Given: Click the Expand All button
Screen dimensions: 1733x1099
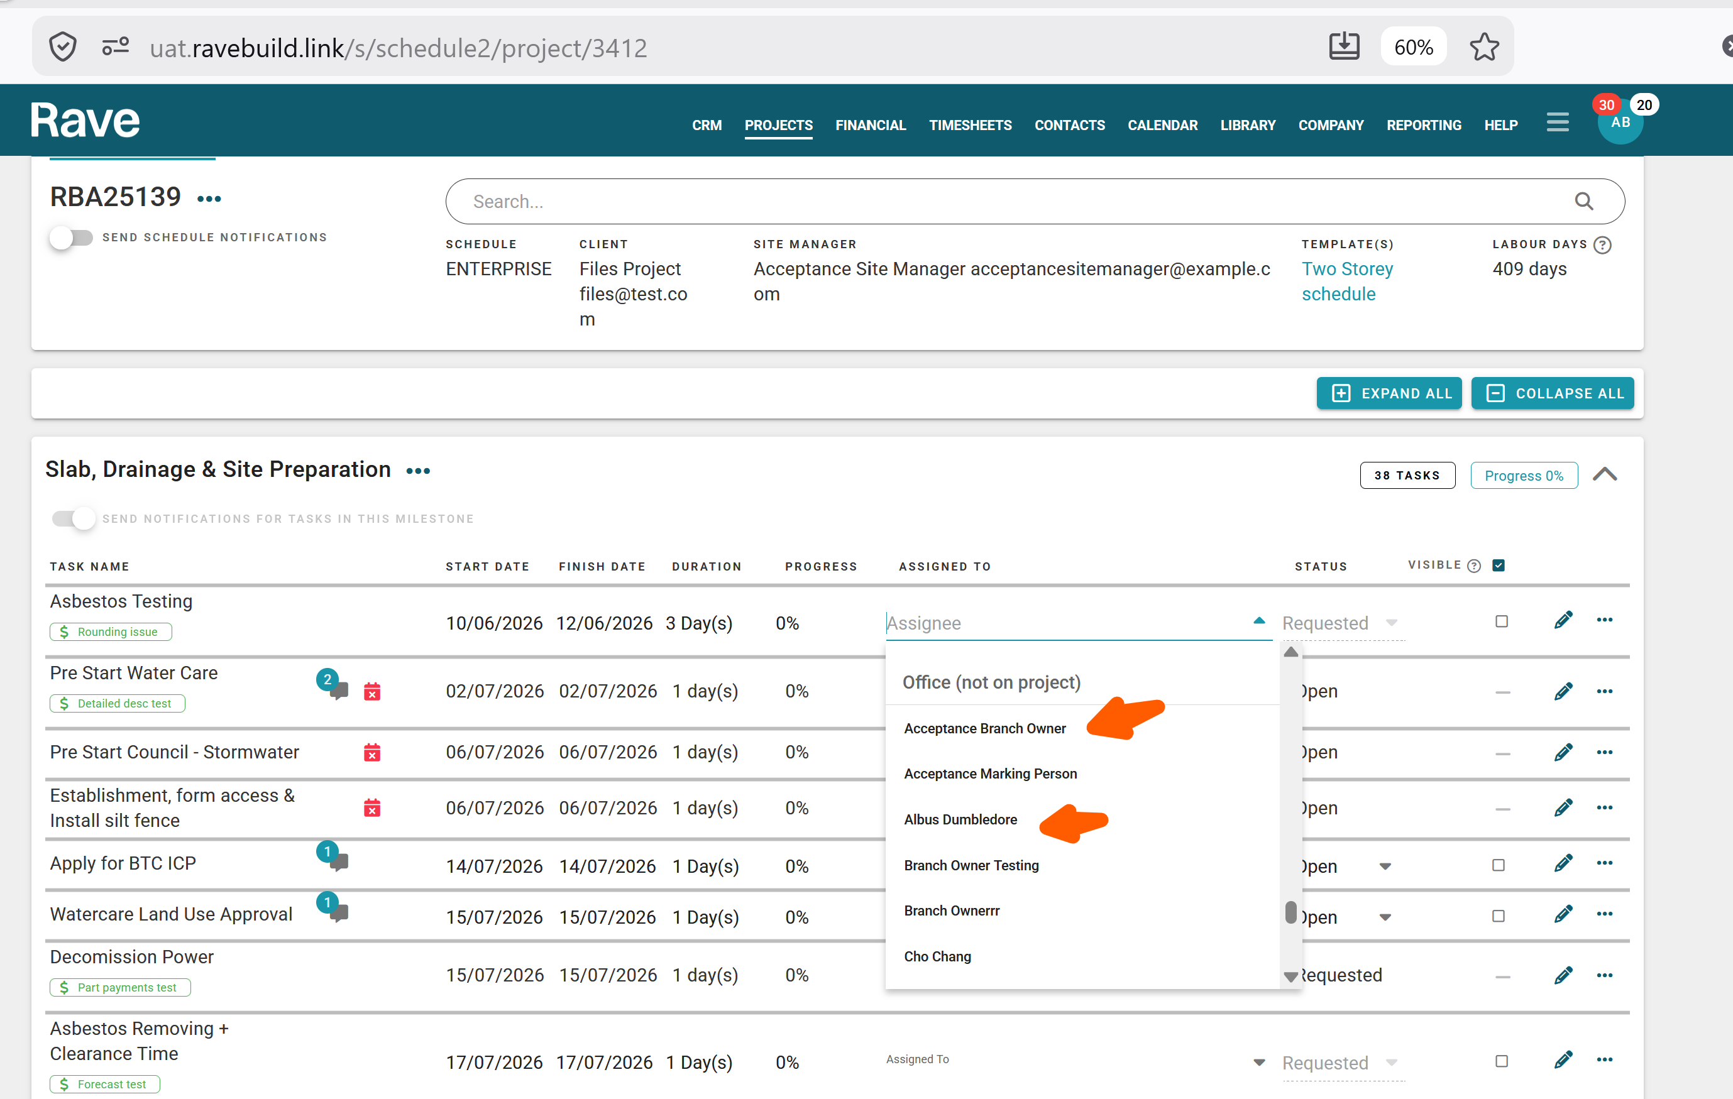Looking at the screenshot, I should pos(1389,393).
